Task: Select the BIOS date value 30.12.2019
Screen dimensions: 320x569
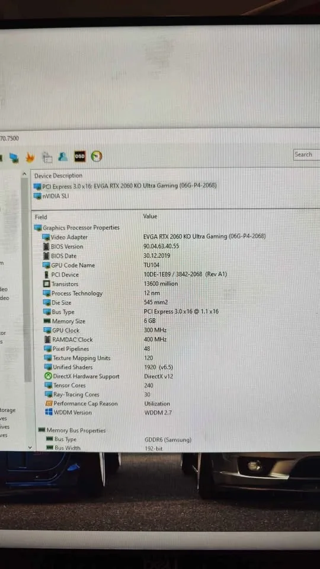Action: [156, 255]
